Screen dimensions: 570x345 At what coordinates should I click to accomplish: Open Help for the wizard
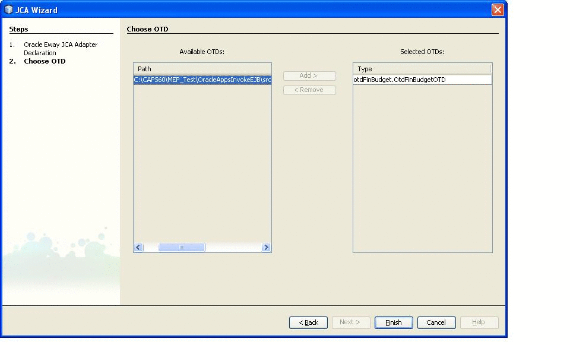(479, 322)
